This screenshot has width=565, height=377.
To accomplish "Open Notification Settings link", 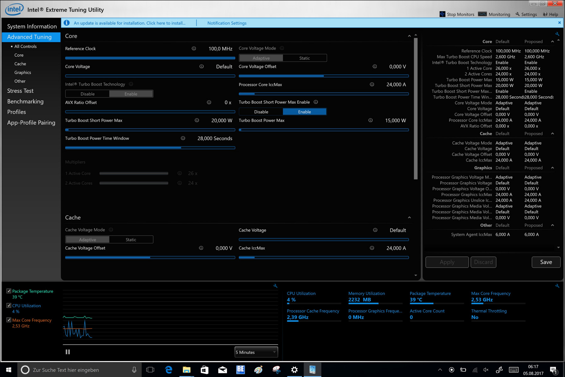I will tap(227, 23).
